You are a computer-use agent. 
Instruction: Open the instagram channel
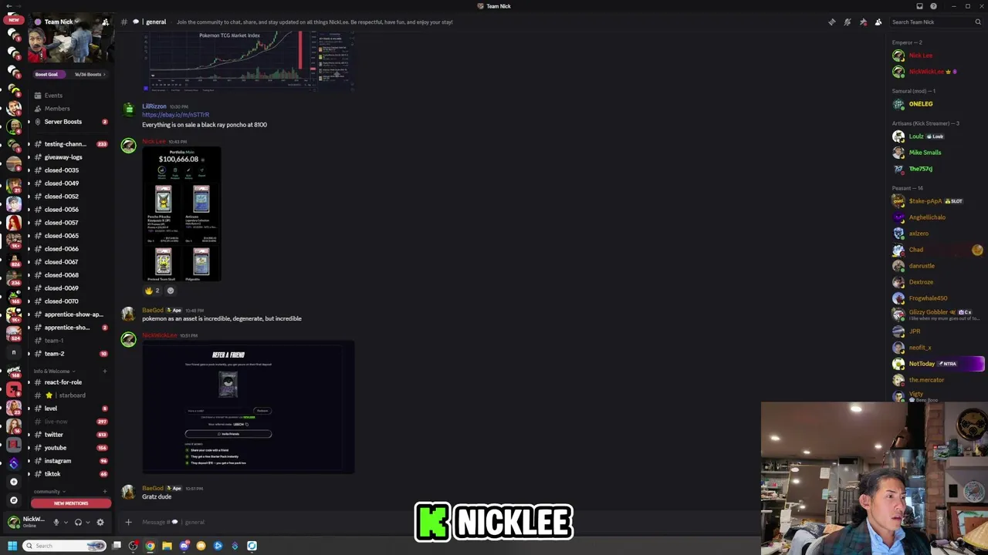pyautogui.click(x=69, y=461)
